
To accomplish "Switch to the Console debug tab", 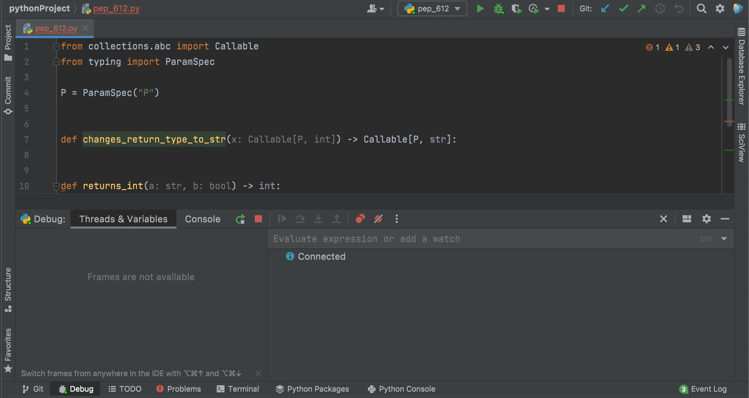I will point(203,219).
